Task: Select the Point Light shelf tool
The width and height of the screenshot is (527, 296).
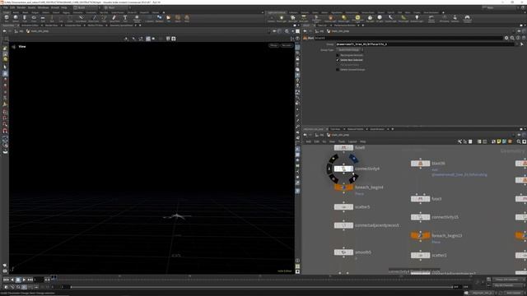Action: coord(282,18)
